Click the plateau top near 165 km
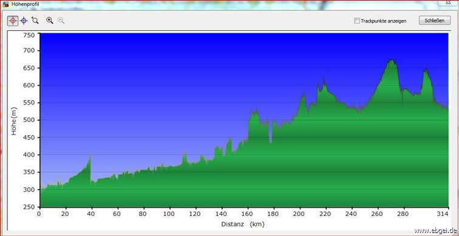Viewport: 459px width, 236px height. 254,111
